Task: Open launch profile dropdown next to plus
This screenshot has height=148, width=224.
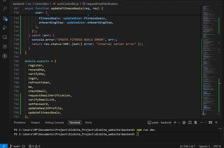Action: tap(179, 122)
